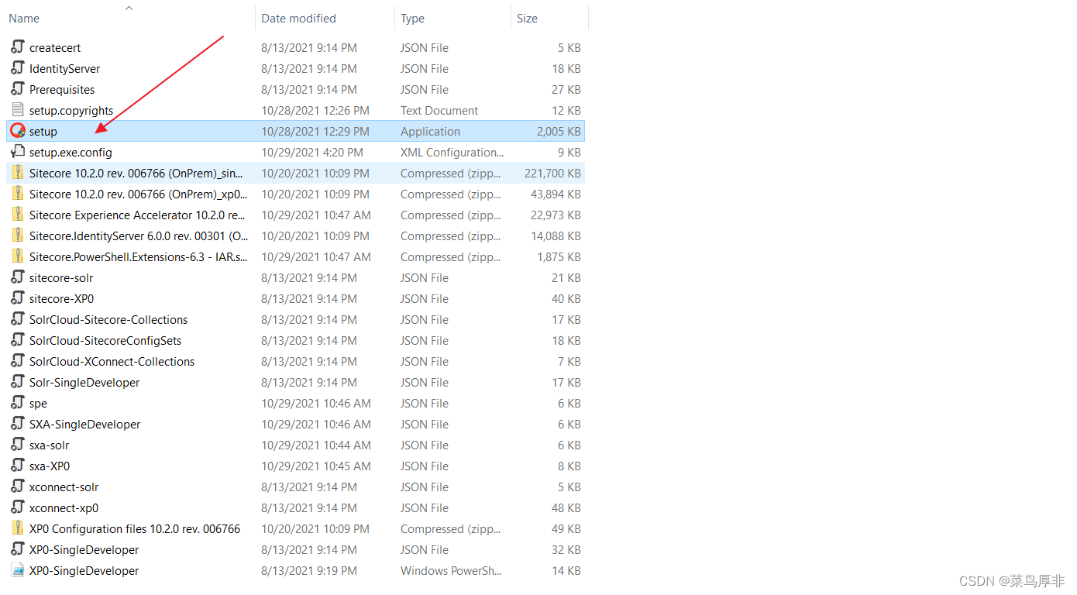The width and height of the screenshot is (1077, 595).
Task: Click the Sitecore.IdentityServer 6.0.0 zip icon
Action: tap(18, 236)
